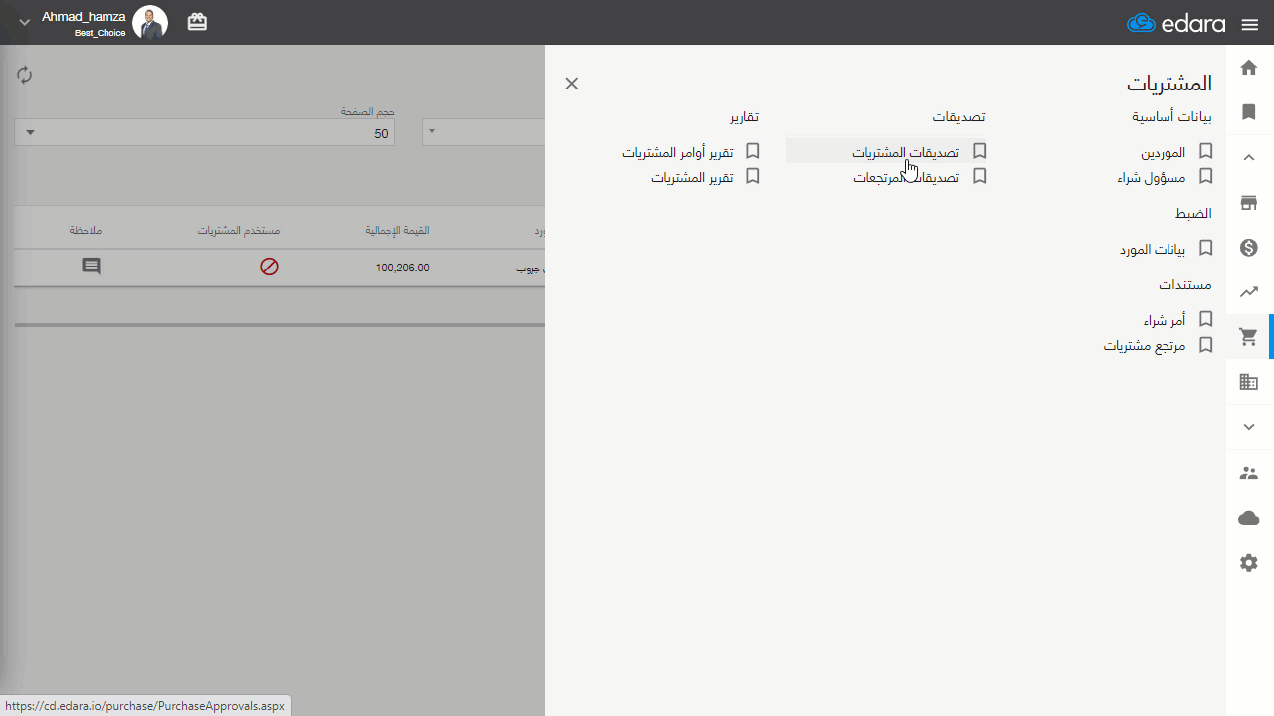Image resolution: width=1274 pixels, height=716 pixels.
Task: Open the cloud icon in sidebar
Action: pyautogui.click(x=1249, y=518)
